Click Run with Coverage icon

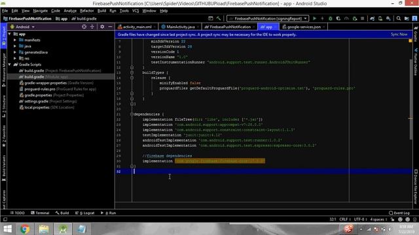pos(338,18)
